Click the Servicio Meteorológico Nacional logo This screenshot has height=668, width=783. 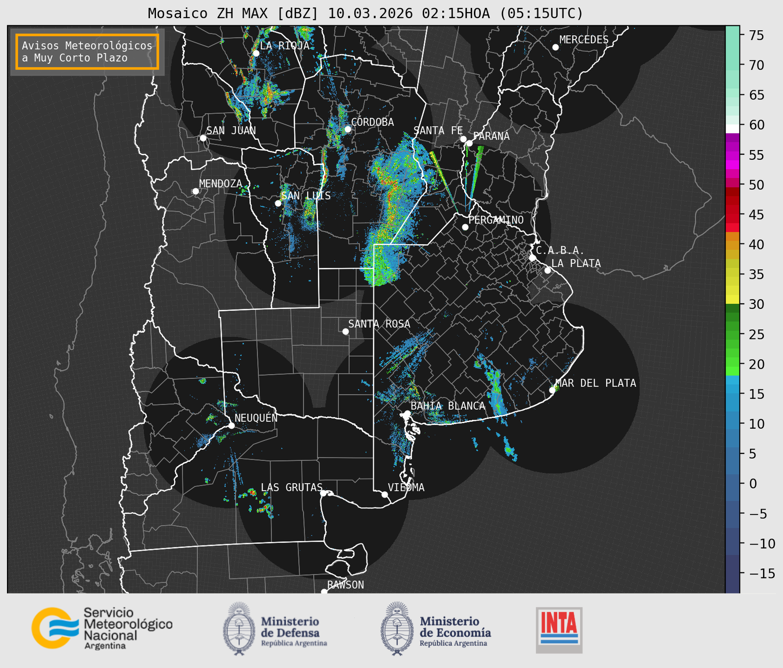pos(102,628)
